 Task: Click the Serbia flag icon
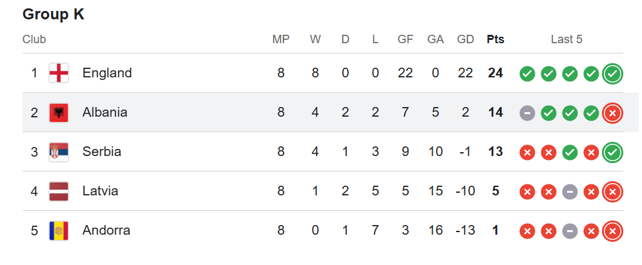click(59, 152)
